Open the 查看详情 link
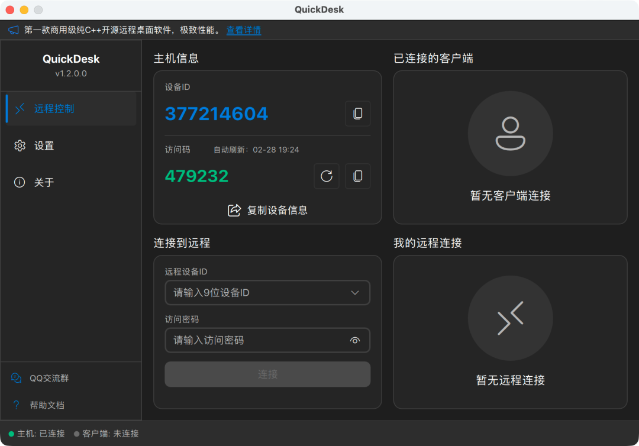The width and height of the screenshot is (639, 446). pyautogui.click(x=243, y=30)
